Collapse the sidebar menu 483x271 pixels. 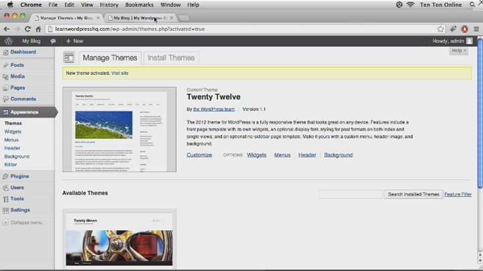(22, 222)
